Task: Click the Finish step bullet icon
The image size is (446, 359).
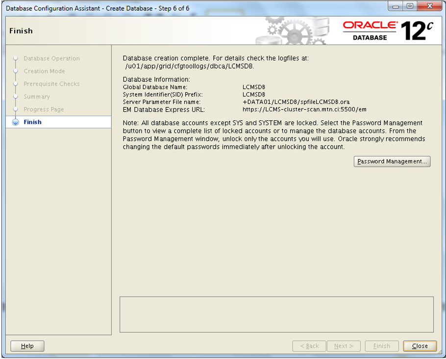Action: pos(16,122)
